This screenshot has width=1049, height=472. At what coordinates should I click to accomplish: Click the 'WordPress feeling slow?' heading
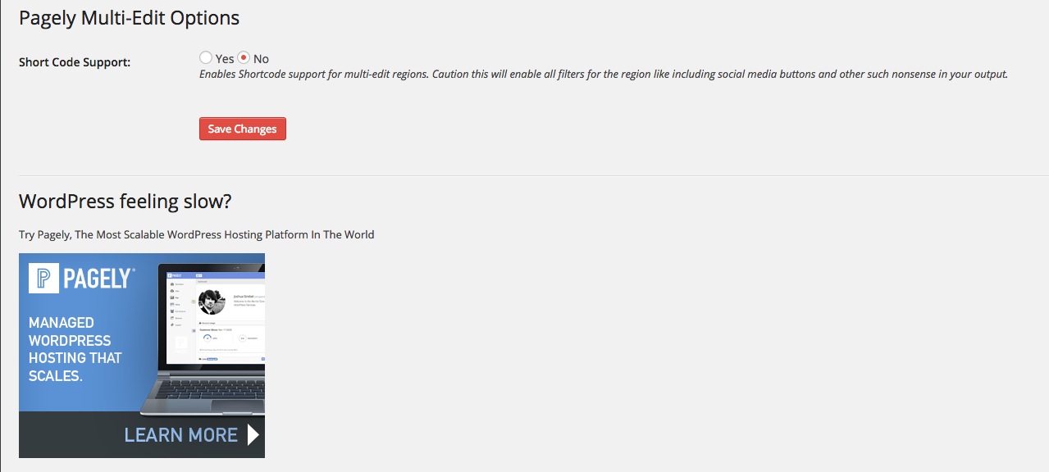(x=125, y=202)
